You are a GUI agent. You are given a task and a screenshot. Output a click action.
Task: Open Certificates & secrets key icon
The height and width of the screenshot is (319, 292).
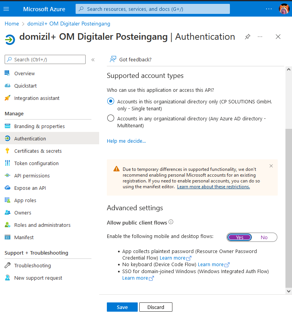(7, 151)
